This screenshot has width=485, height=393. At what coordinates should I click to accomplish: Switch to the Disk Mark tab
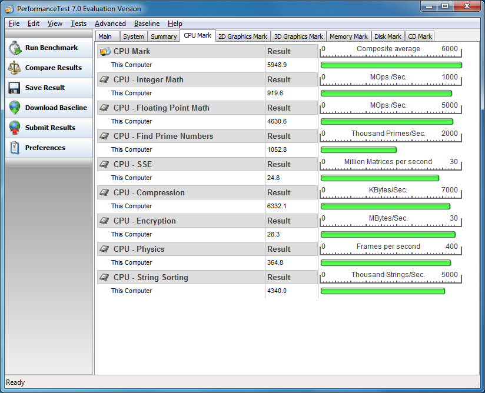tap(388, 36)
